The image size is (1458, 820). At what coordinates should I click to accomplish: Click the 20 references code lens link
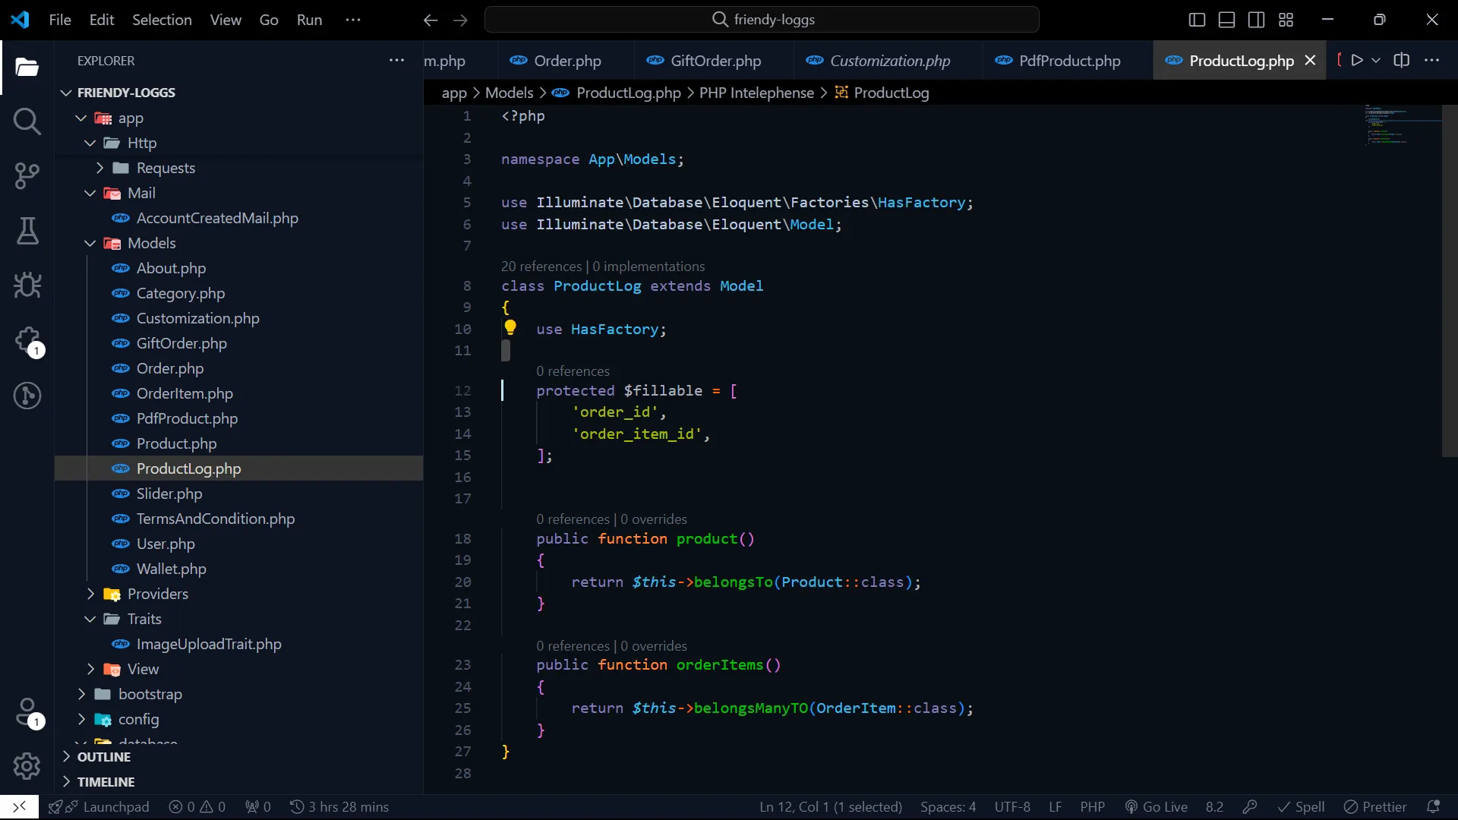(541, 266)
